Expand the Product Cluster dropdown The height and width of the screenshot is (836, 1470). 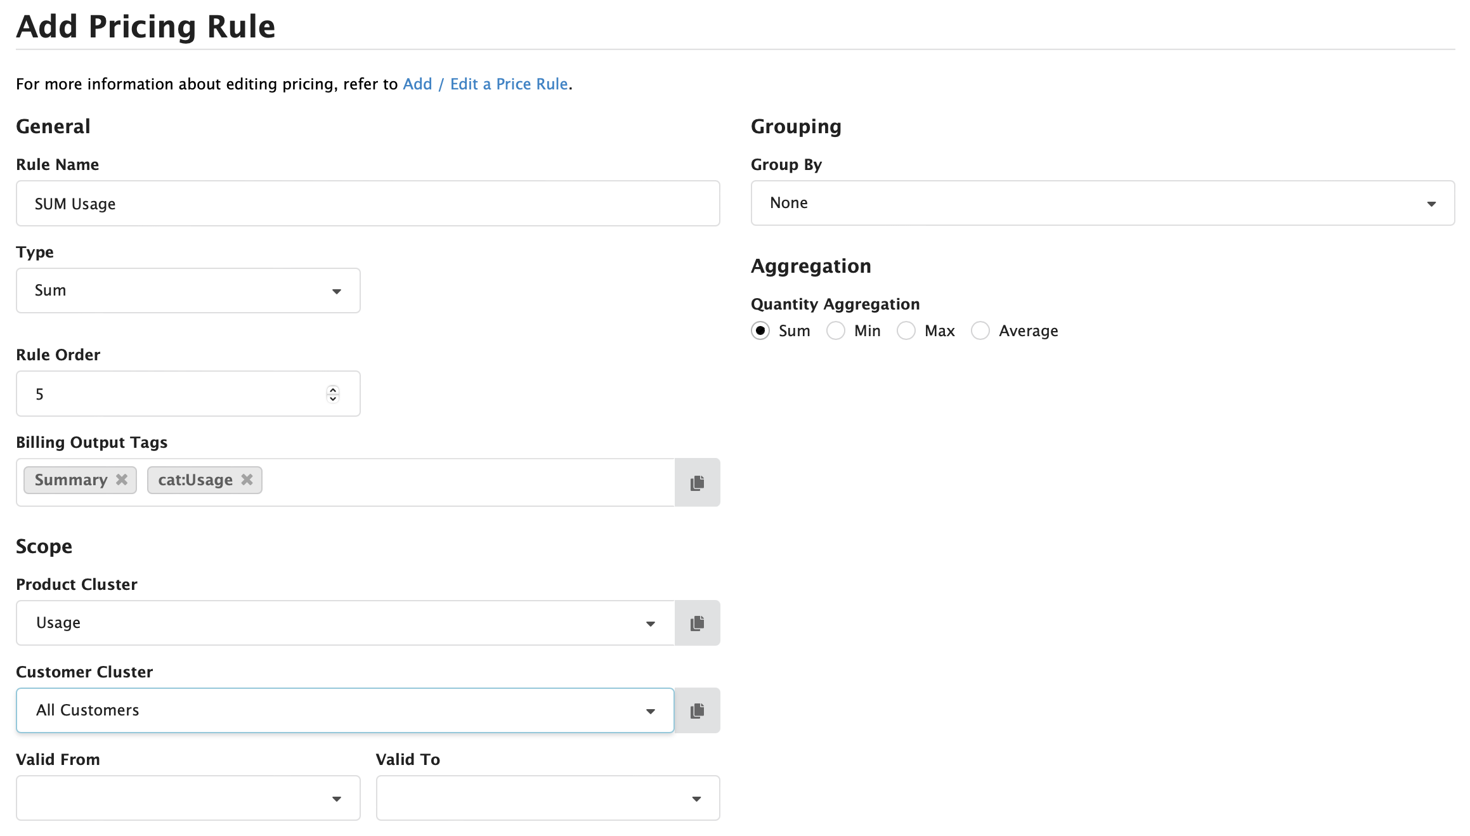click(650, 623)
